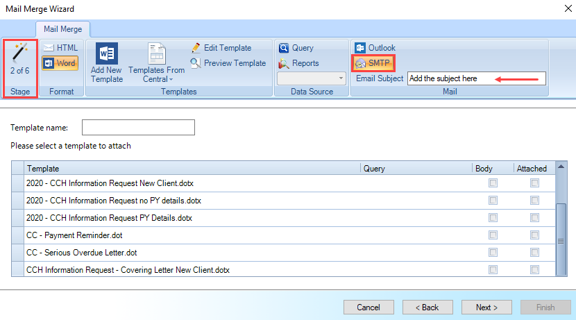The width and height of the screenshot is (576, 320).
Task: Switch to the Mail Merge tab
Action: coord(63,29)
